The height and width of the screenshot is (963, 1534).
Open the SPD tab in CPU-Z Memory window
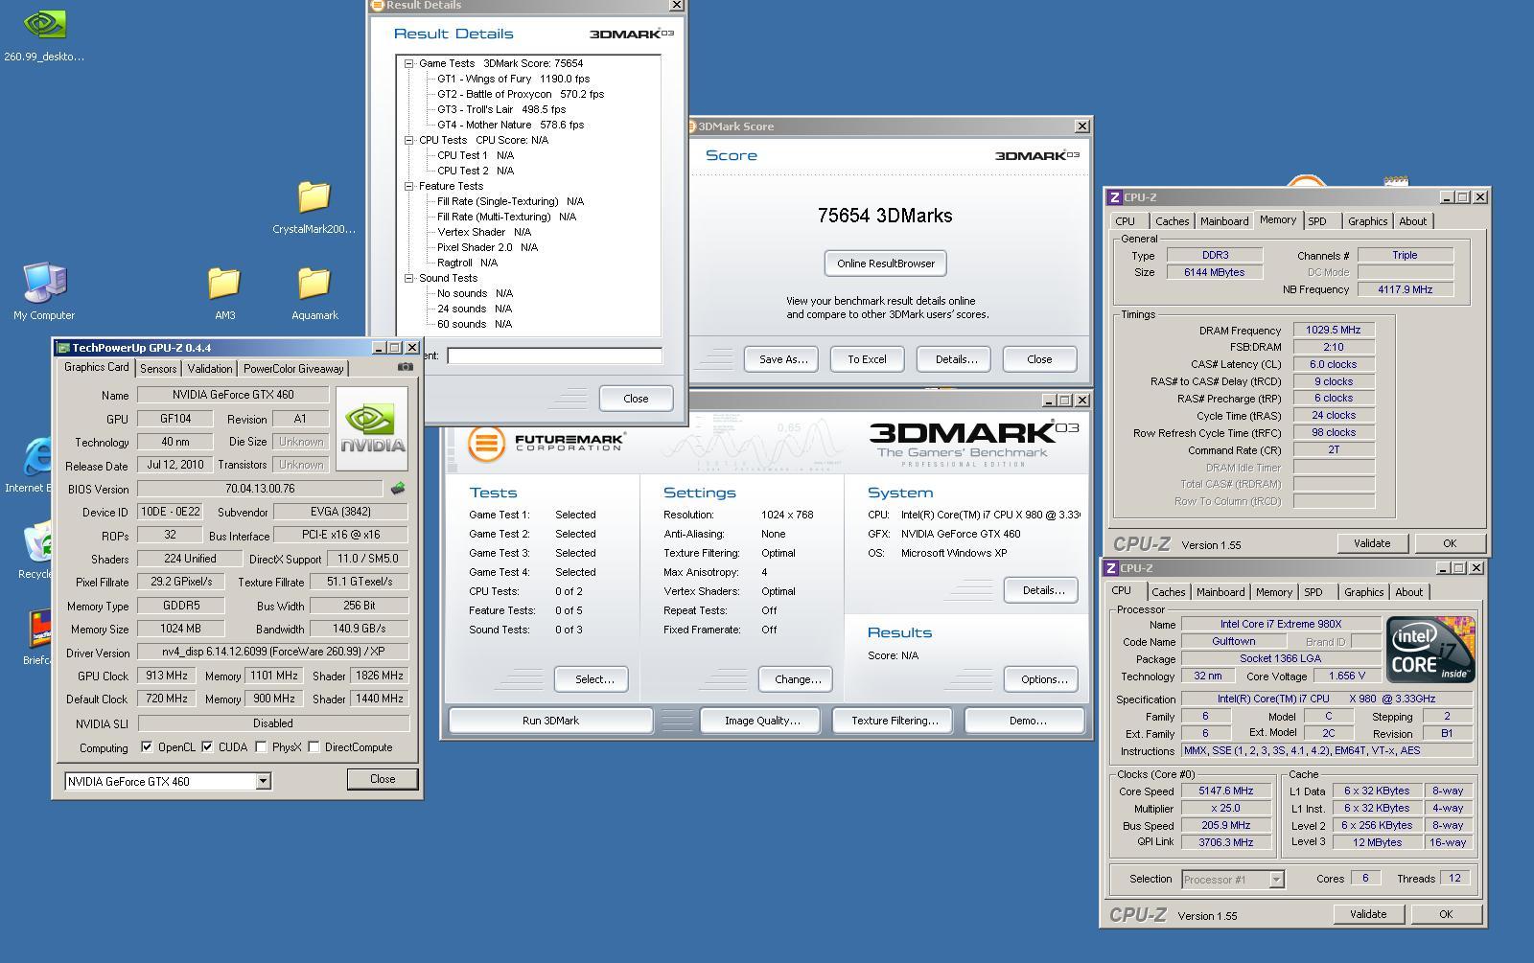coord(1317,221)
